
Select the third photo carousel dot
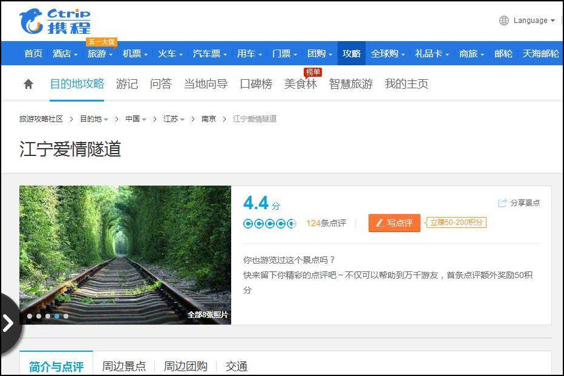point(48,316)
